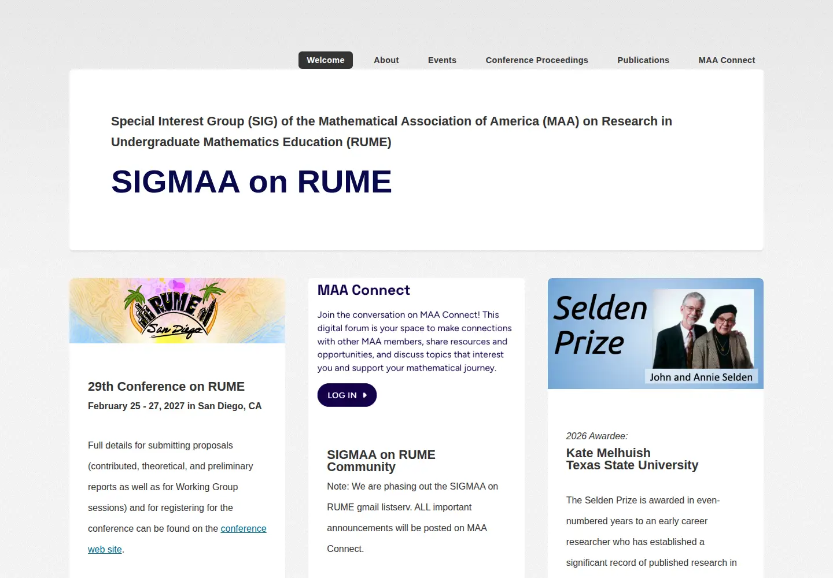Open the Events menu item
The width and height of the screenshot is (833, 578).
coord(442,60)
